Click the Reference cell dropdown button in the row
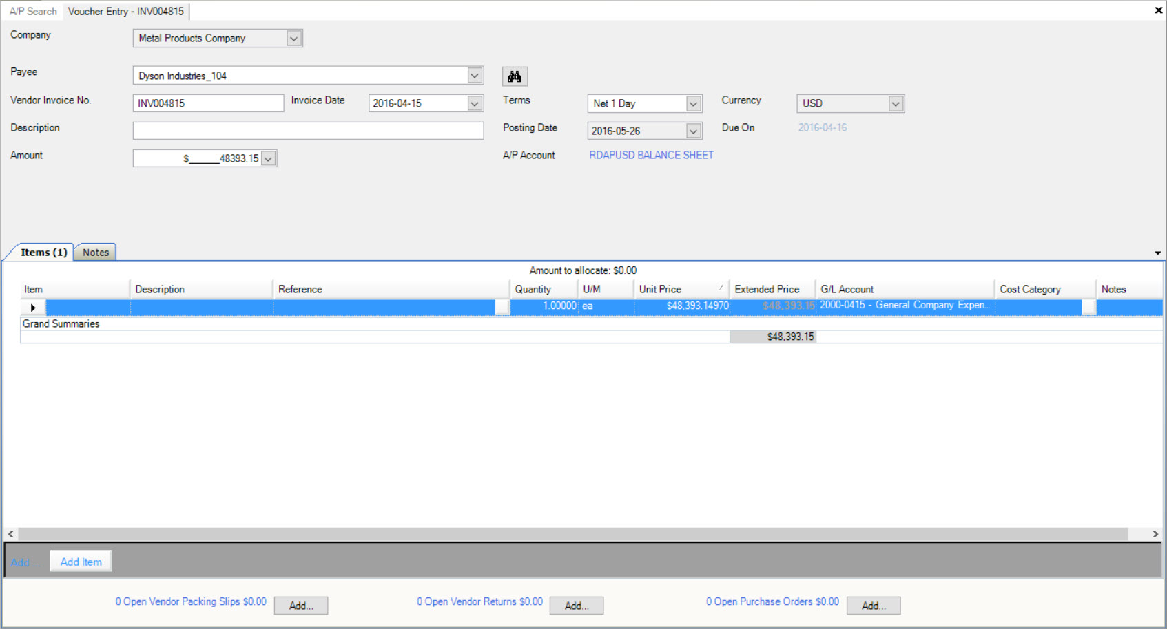The height and width of the screenshot is (629, 1167). pyautogui.click(x=502, y=308)
